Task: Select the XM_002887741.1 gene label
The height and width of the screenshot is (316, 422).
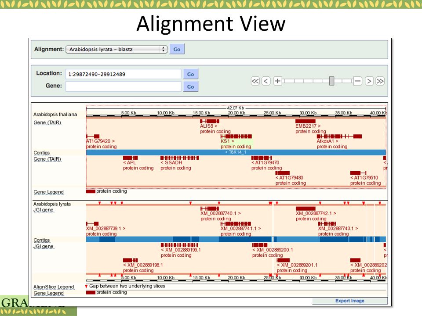Action: (x=240, y=228)
